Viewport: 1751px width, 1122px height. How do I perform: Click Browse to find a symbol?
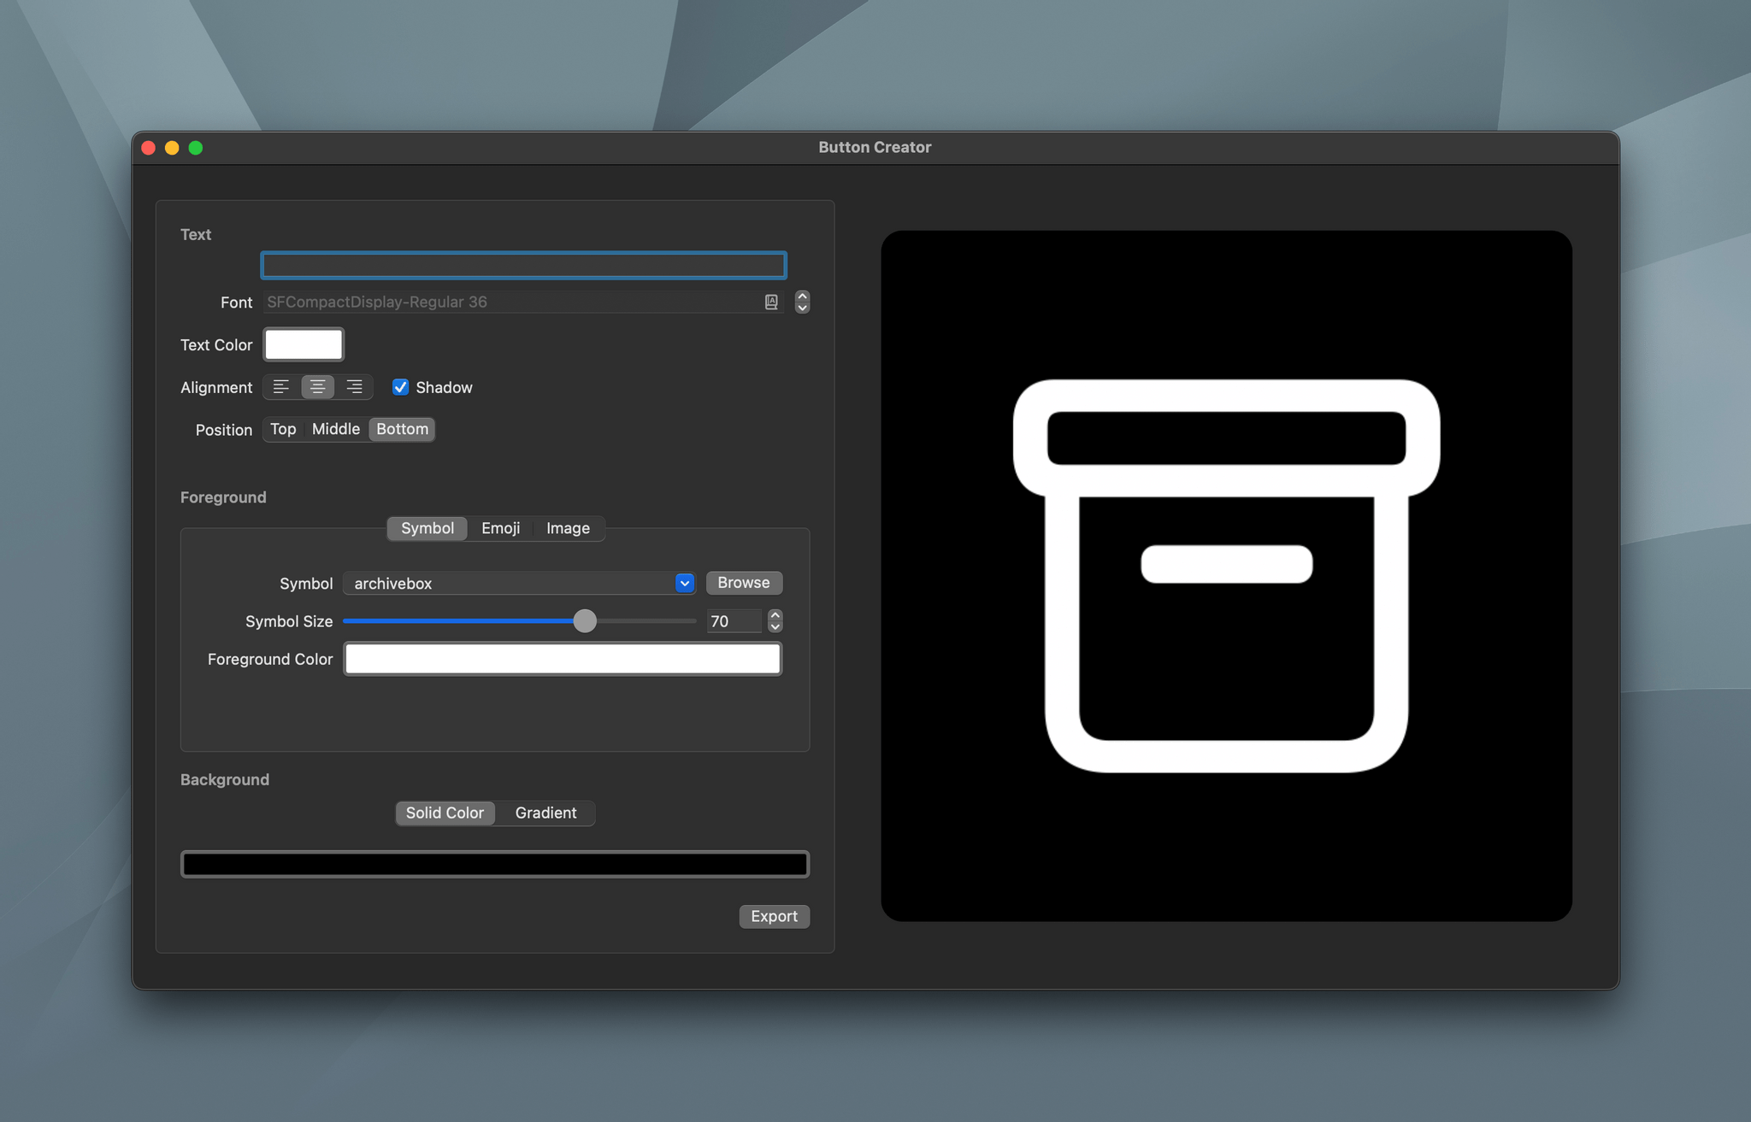[x=744, y=581]
